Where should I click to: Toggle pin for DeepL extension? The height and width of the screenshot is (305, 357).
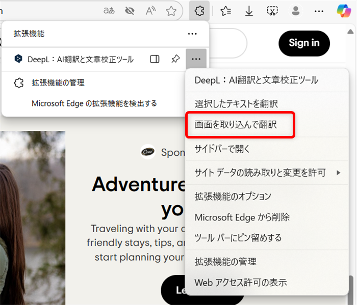pos(175,59)
